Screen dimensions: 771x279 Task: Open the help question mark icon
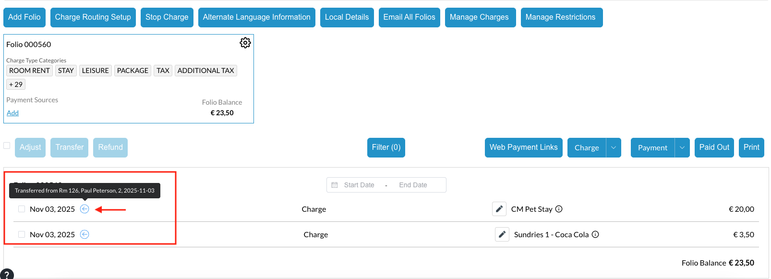coord(7,275)
